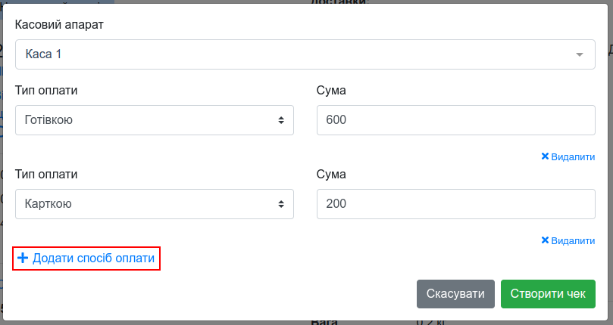
Task: Click the up-down arrows on the Готівкою select
Action: pos(281,120)
